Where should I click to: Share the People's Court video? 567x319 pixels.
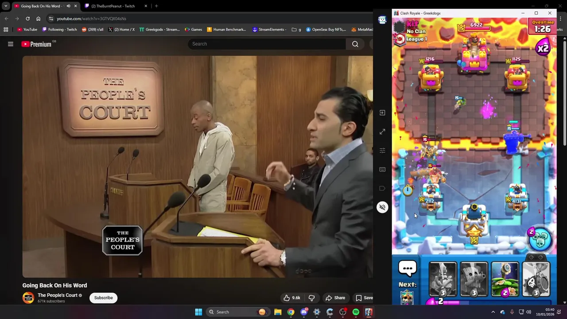(335, 298)
